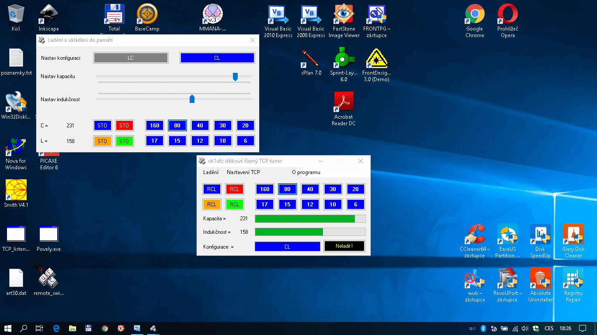Open FrontDesign 3.0 Demo icon

[376, 58]
